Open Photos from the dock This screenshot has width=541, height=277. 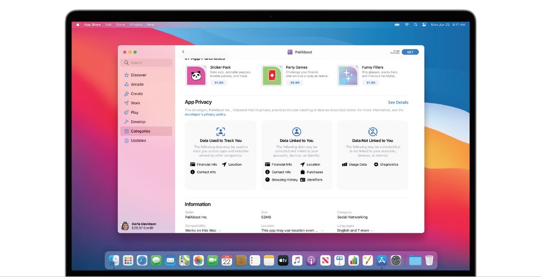[x=199, y=260]
